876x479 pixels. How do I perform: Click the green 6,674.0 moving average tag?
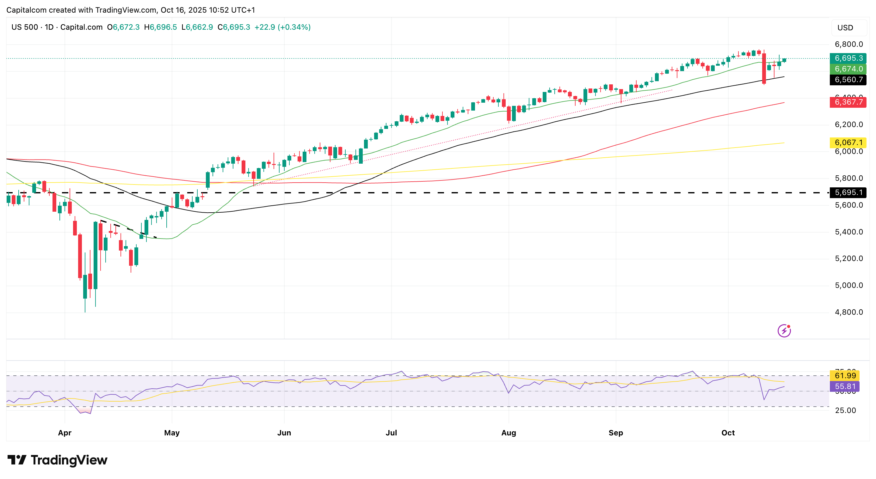point(848,69)
